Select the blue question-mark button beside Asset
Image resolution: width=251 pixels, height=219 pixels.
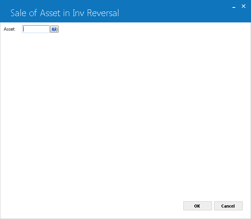(54, 29)
